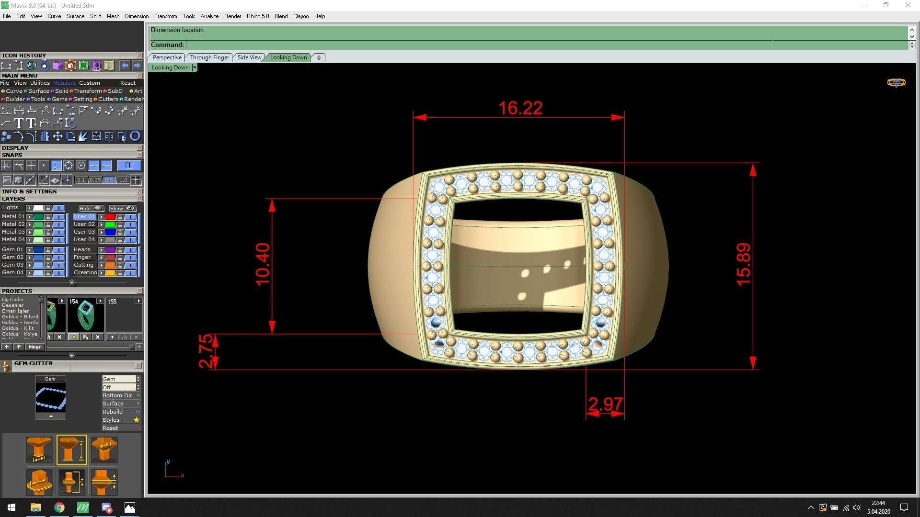Select the trim scissors icon
The image size is (920, 517).
tap(122, 137)
